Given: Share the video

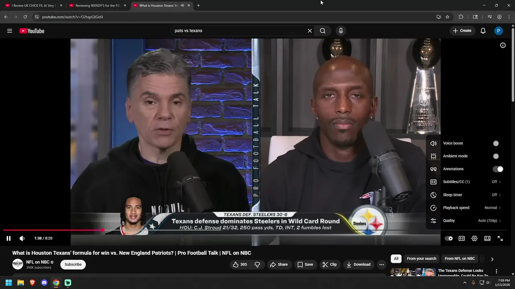Looking at the screenshot, I should click(279, 265).
